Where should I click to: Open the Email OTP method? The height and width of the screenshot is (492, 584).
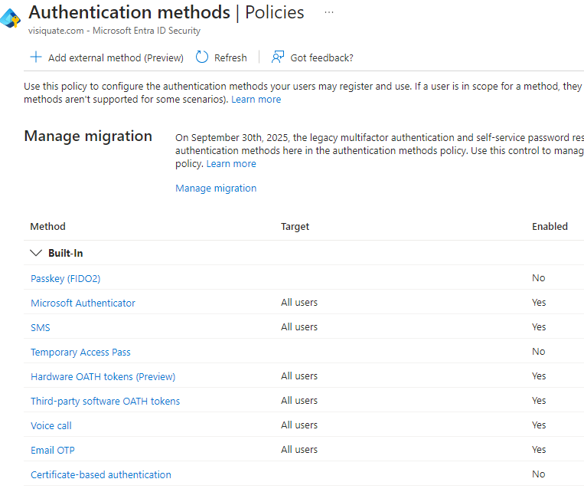pyautogui.click(x=53, y=450)
